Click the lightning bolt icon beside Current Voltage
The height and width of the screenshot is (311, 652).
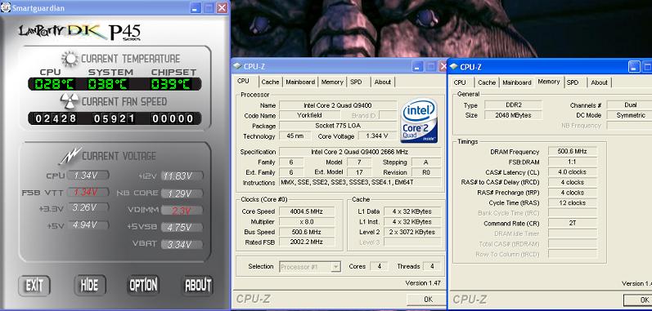point(70,156)
